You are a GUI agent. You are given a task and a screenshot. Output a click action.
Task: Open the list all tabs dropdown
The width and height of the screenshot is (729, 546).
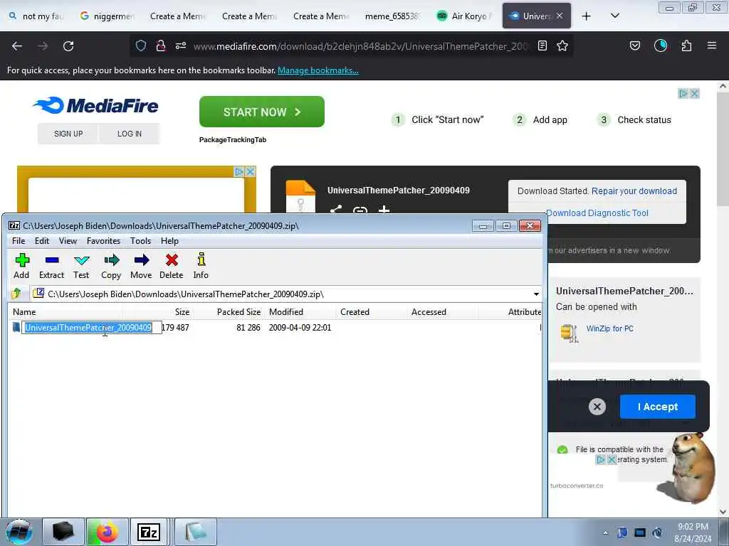point(614,16)
